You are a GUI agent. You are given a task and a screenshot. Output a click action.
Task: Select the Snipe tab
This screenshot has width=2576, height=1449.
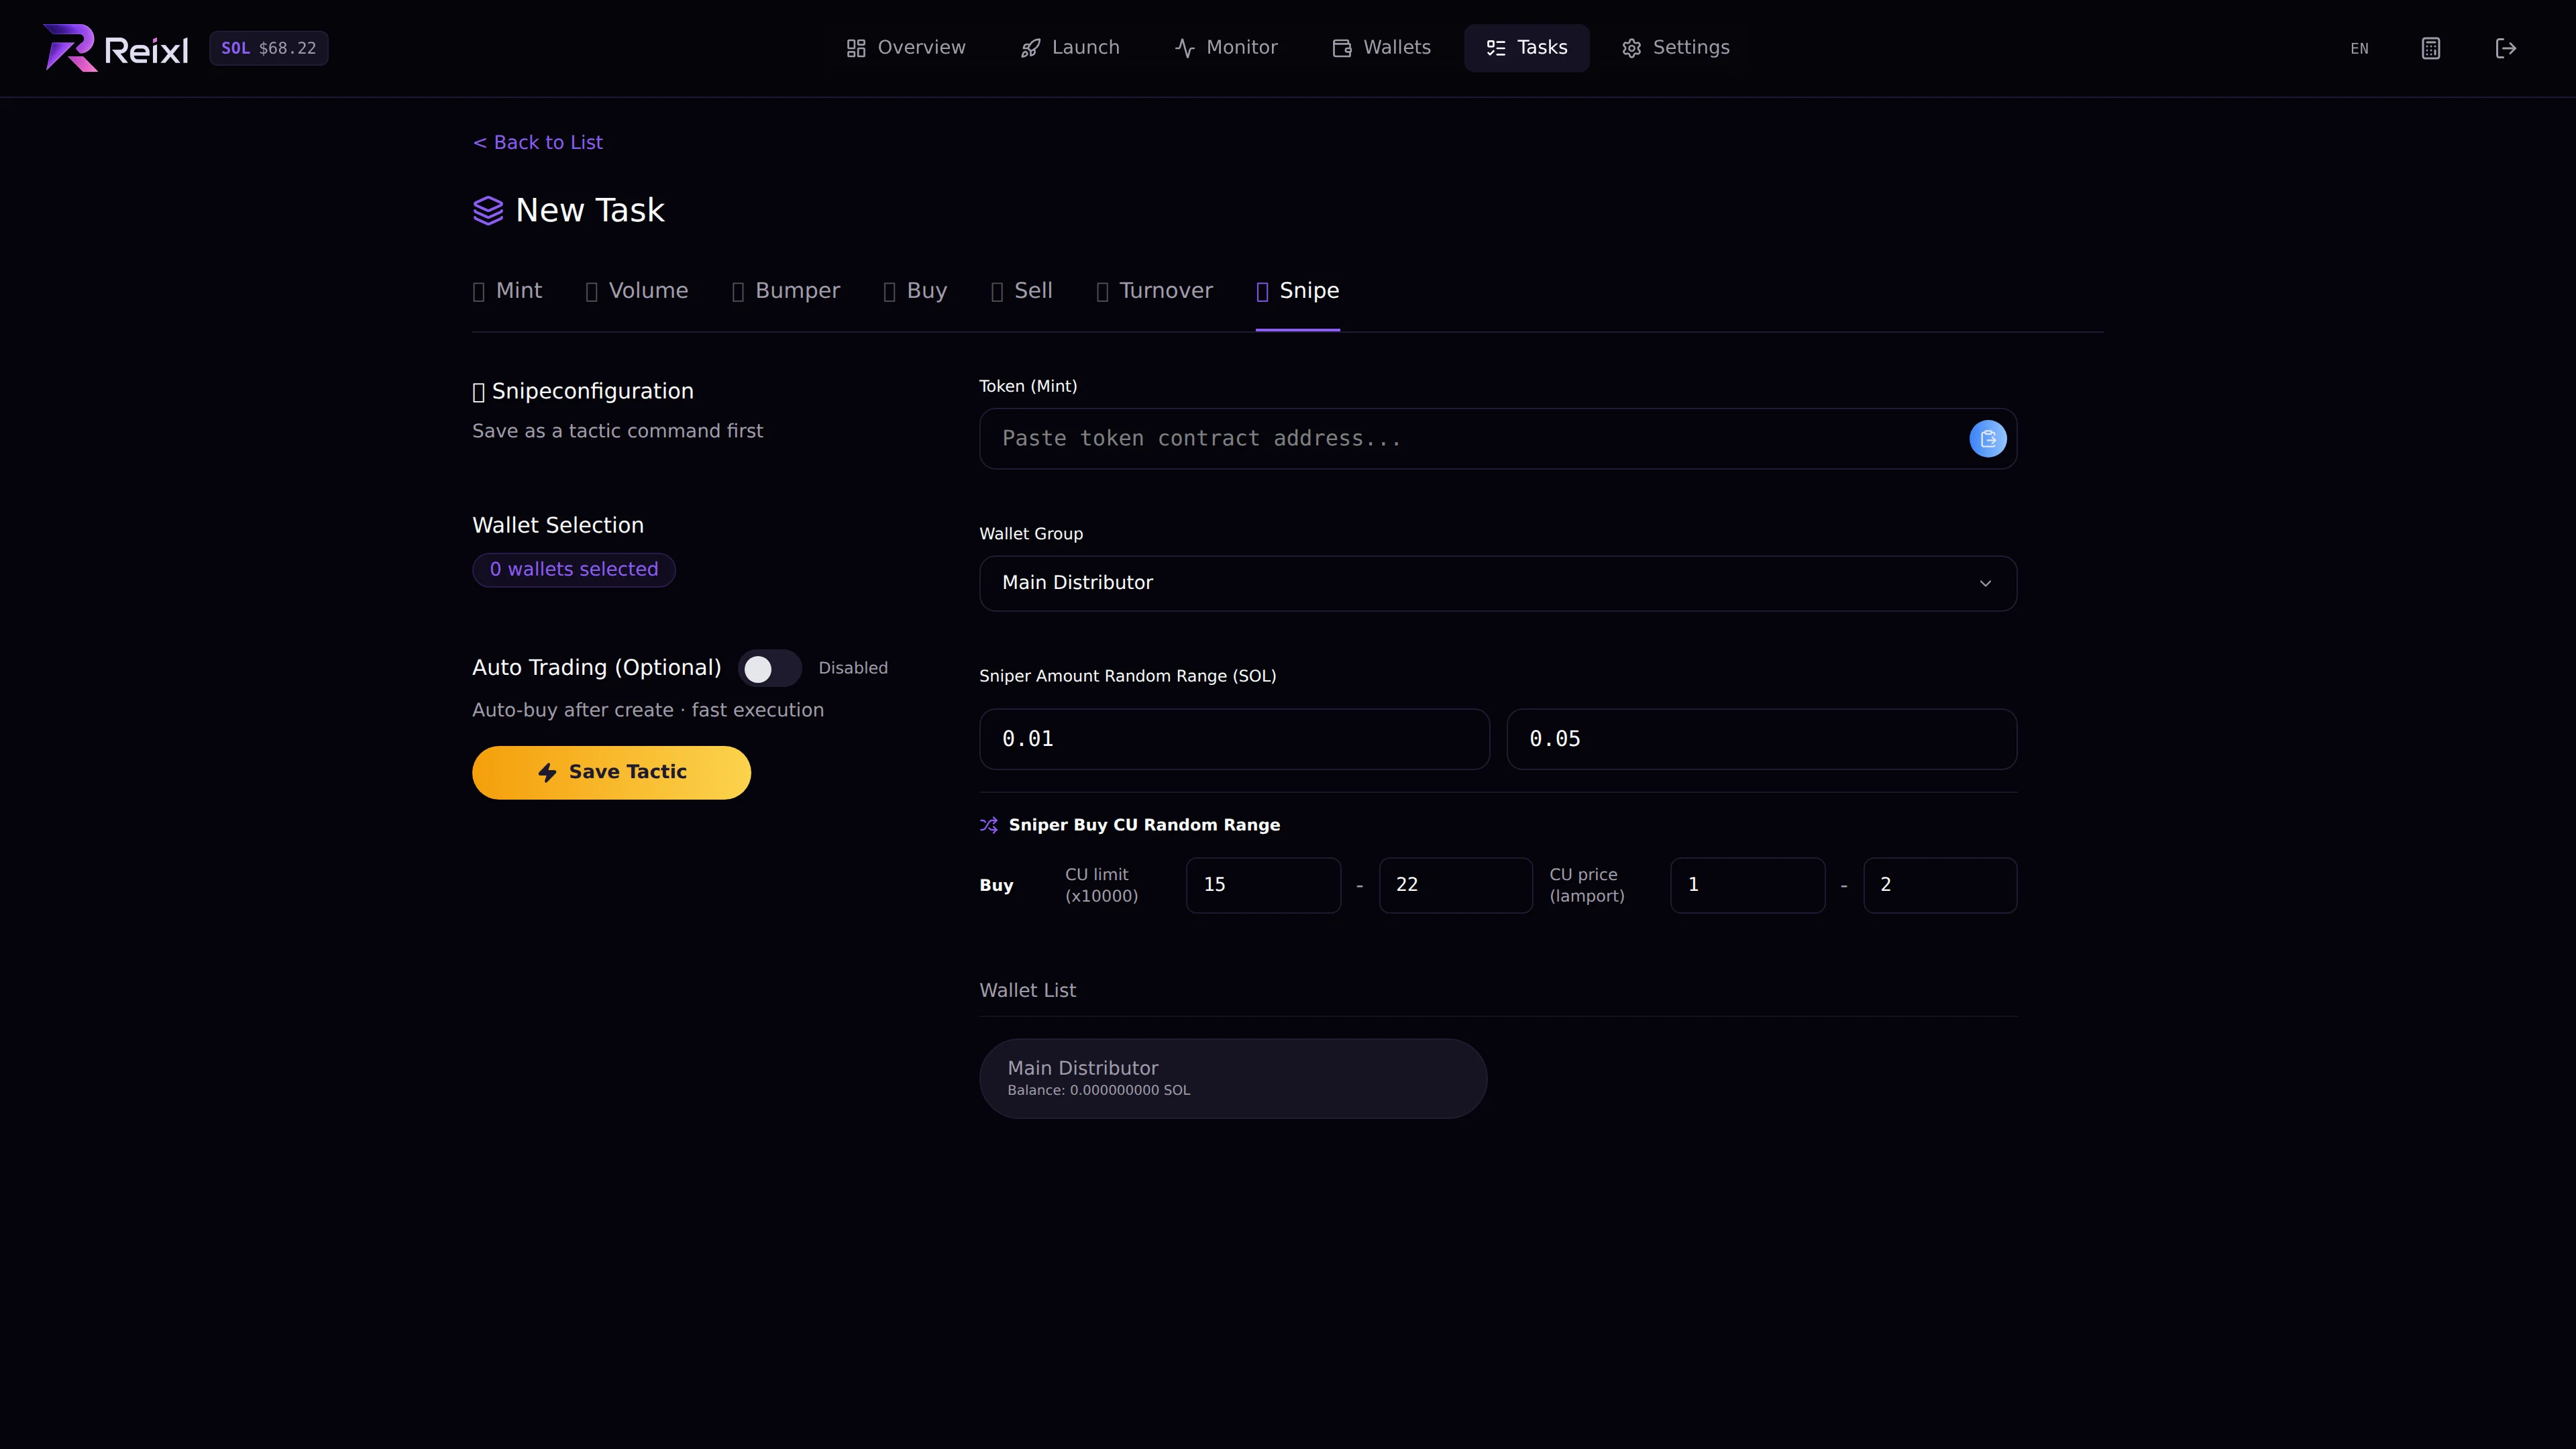pos(1297,291)
